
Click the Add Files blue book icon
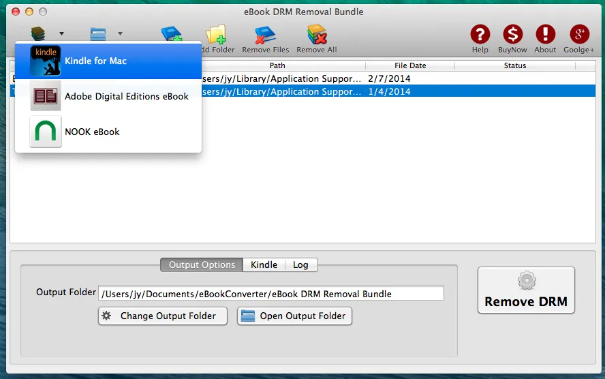pyautogui.click(x=172, y=33)
